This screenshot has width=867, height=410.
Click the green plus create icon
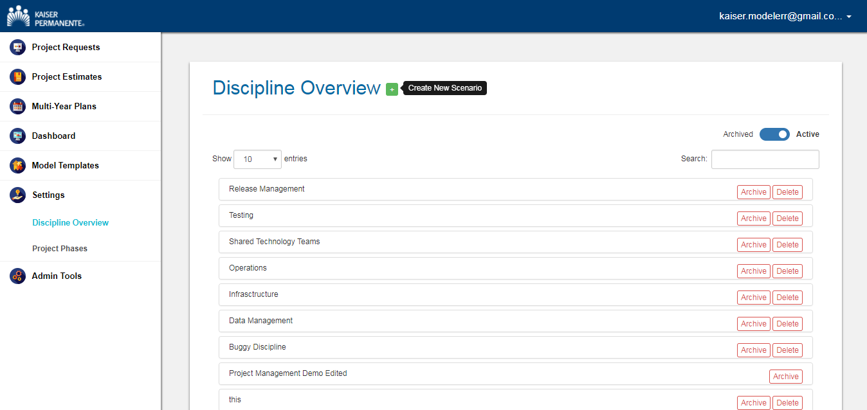(392, 89)
